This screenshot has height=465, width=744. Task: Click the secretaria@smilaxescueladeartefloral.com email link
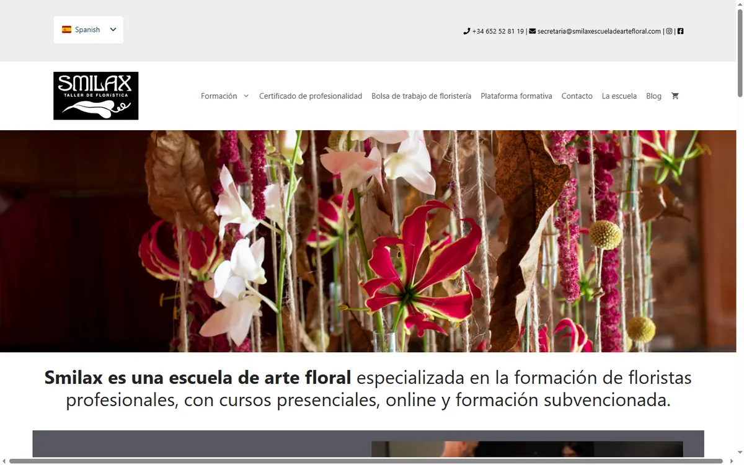pyautogui.click(x=599, y=31)
